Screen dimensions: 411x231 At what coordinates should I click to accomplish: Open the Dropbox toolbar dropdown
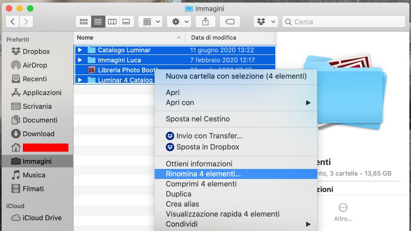pyautogui.click(x=266, y=22)
